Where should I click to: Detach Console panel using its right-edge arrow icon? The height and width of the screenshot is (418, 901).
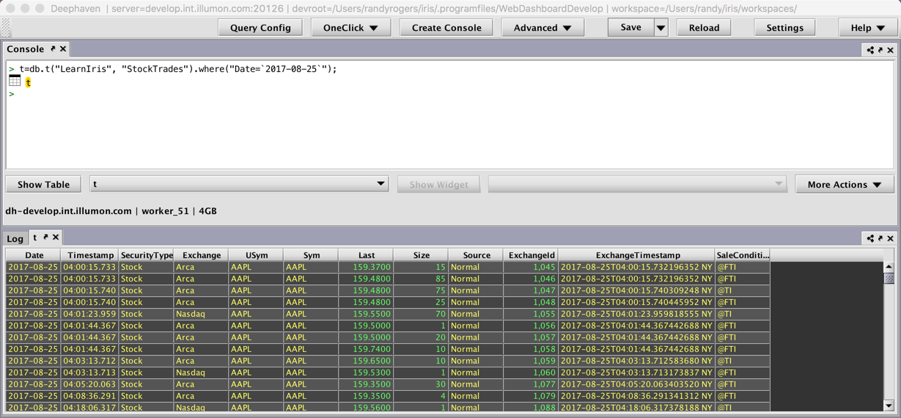click(x=880, y=50)
